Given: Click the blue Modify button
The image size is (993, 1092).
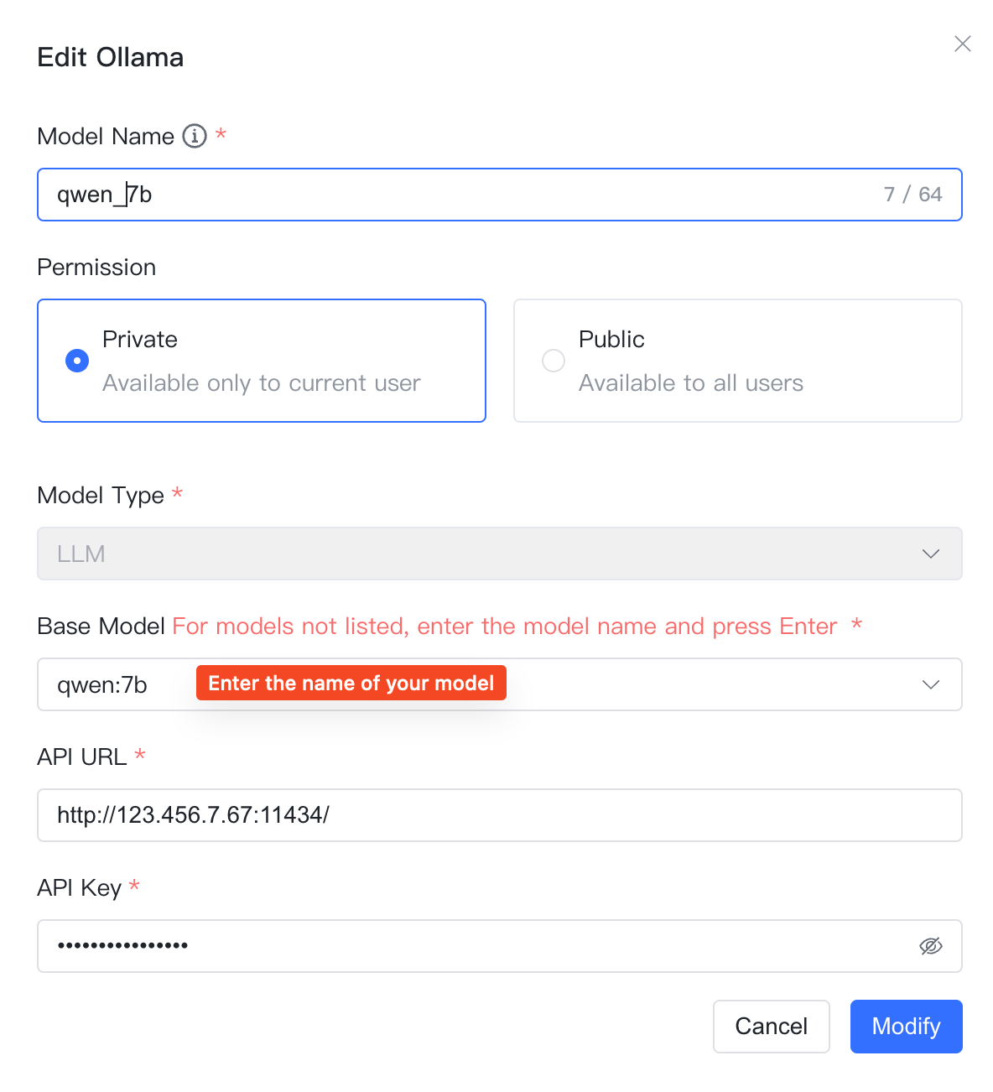Looking at the screenshot, I should tap(907, 1027).
